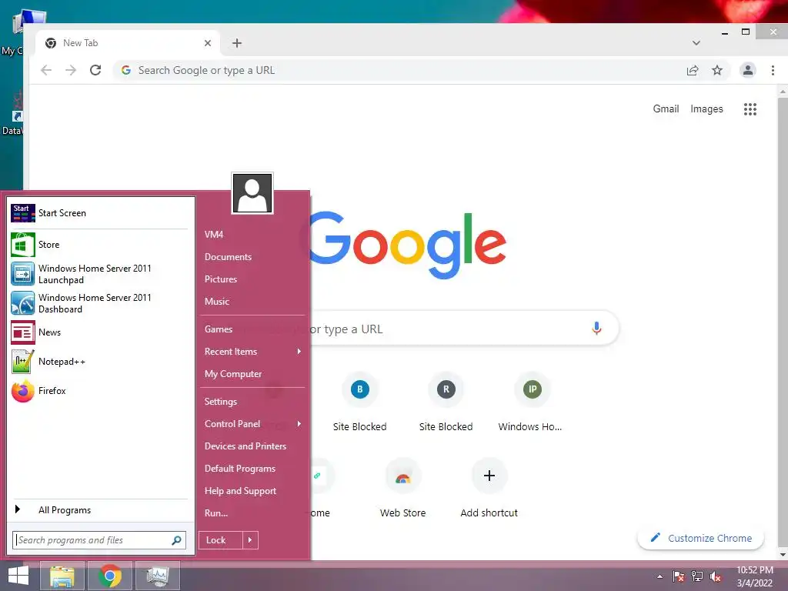Close the New Tab tab
Screen dimensions: 788x591
point(208,43)
